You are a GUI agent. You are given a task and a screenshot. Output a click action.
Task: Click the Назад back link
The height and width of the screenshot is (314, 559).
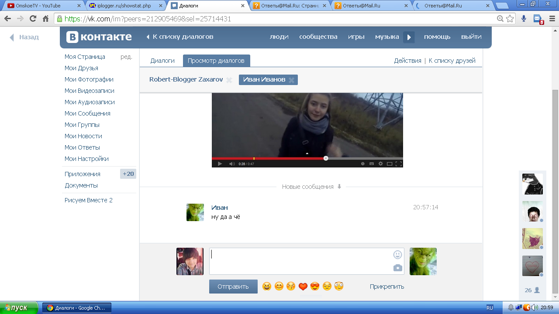tap(25, 37)
